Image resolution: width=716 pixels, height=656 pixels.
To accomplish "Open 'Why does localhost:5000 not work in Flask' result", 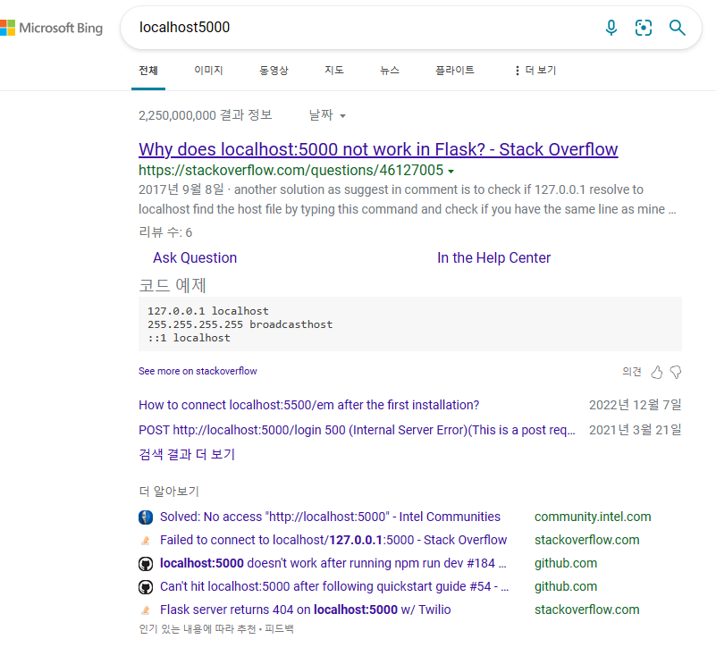I will tap(378, 149).
